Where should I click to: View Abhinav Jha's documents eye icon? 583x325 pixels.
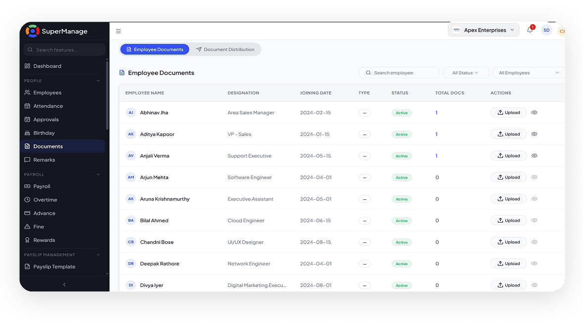pos(534,113)
